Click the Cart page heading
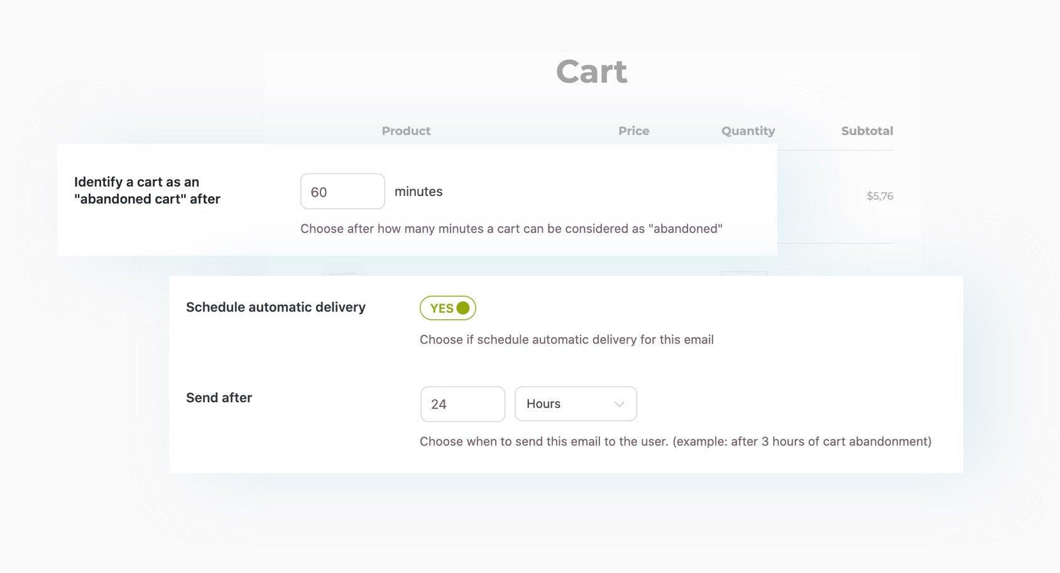 (591, 71)
